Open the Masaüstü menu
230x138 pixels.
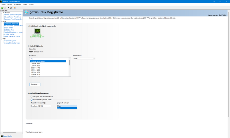coord(17,5)
